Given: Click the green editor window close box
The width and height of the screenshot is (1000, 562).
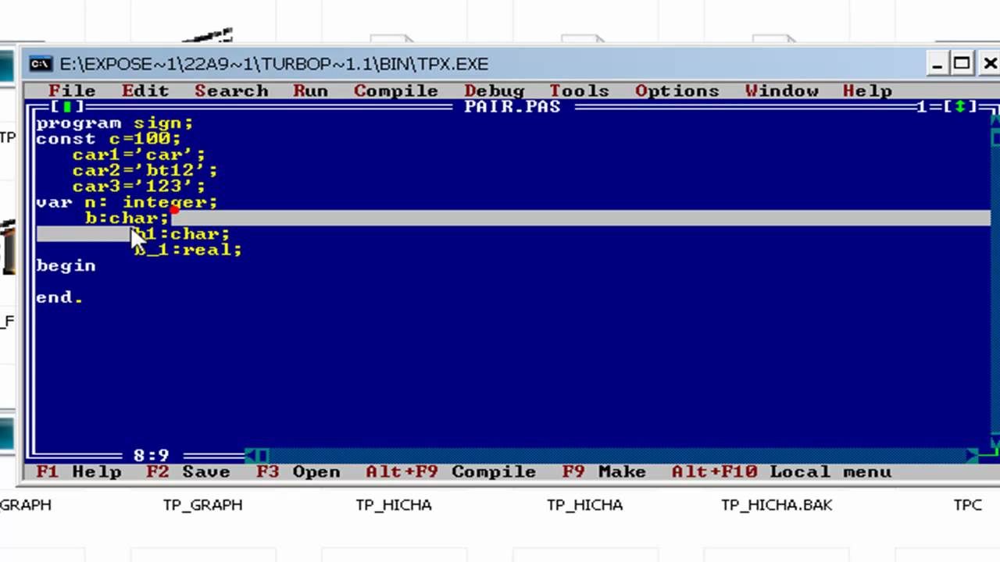Looking at the screenshot, I should (x=67, y=107).
